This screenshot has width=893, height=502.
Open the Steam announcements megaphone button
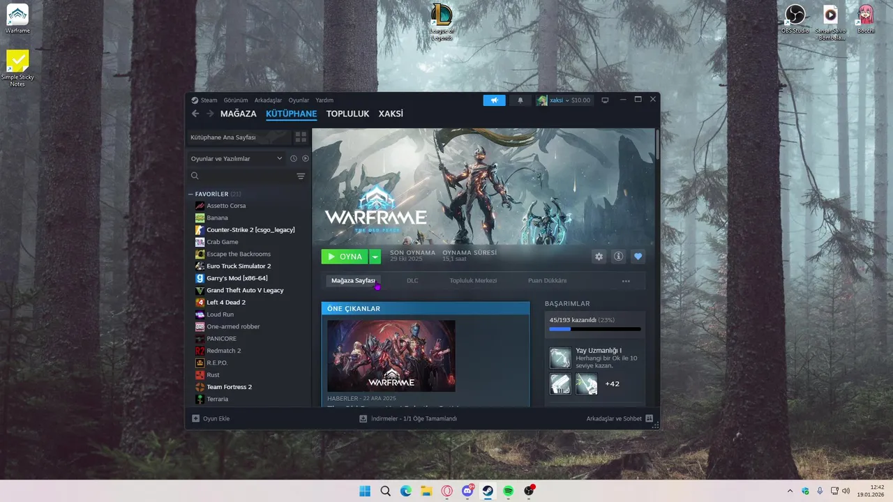pyautogui.click(x=494, y=100)
